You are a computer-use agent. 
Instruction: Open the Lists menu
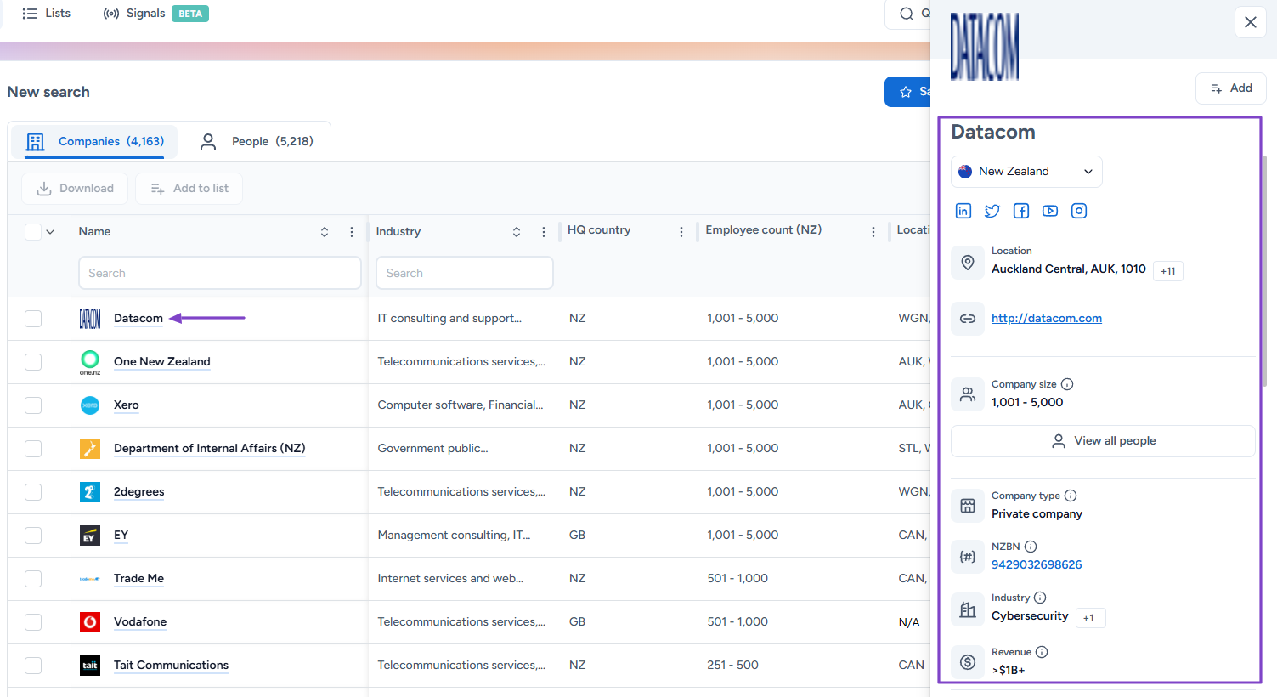[47, 14]
